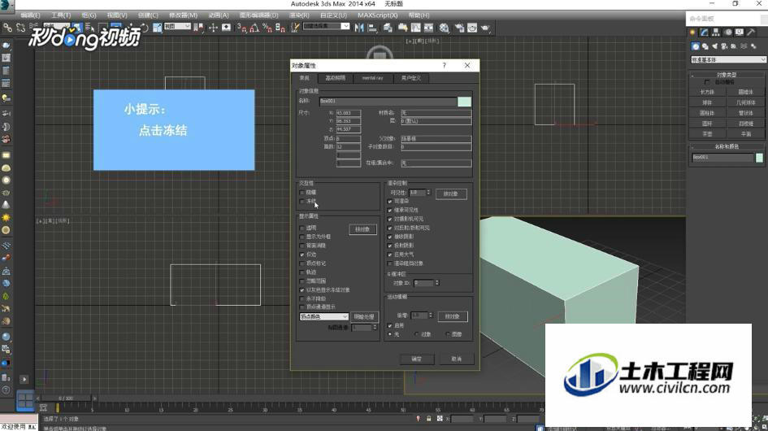Switch to Modify command panel tab icon
The width and height of the screenshot is (768, 431).
704,33
